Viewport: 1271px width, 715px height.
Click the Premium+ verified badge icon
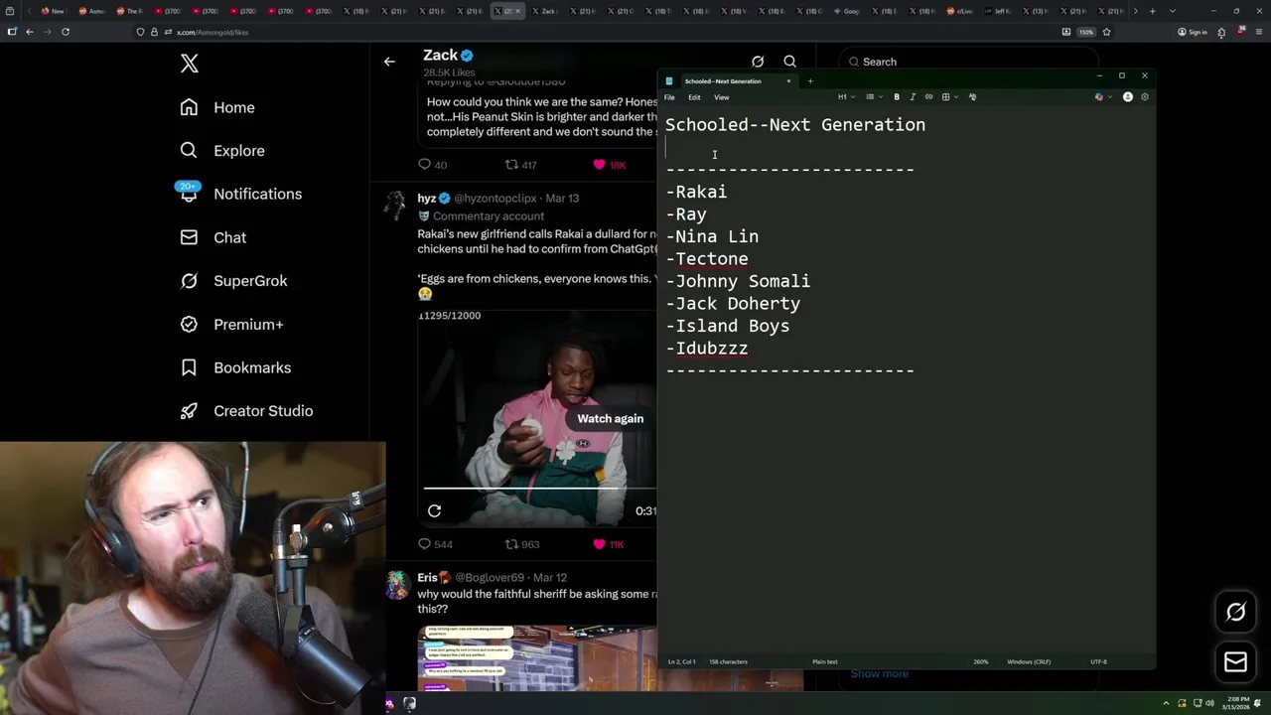click(189, 325)
